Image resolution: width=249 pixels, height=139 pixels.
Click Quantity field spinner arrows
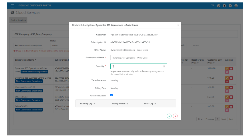pyautogui.click(x=164, y=66)
